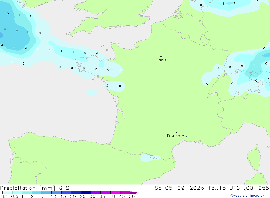The image size is (270, 198).
Task: Pick the 15–20 royal blue legend swatch
Action: tap(66, 193)
